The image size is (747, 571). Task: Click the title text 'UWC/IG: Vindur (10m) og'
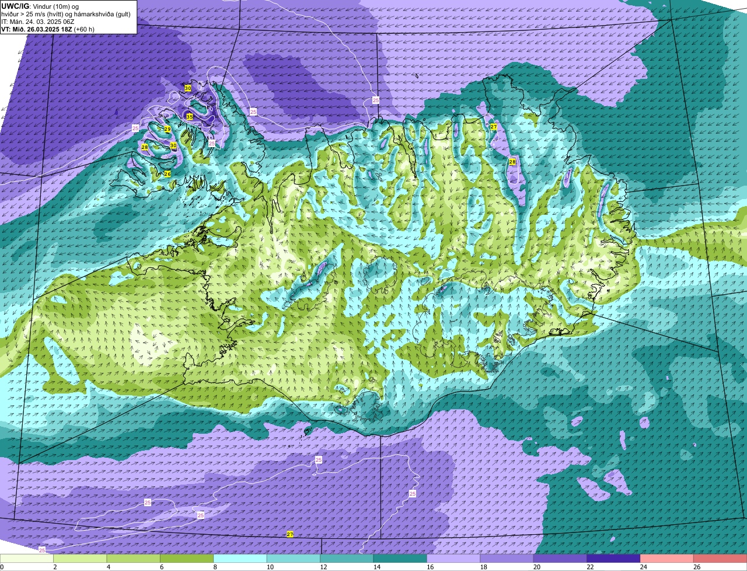(40, 6)
